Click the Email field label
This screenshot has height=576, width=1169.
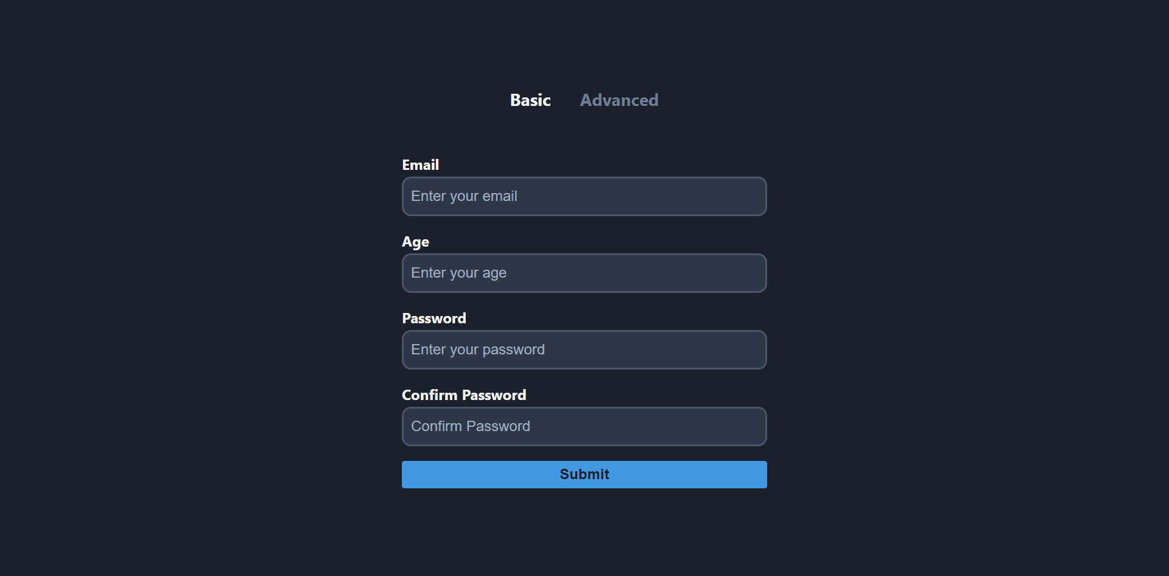click(x=420, y=165)
